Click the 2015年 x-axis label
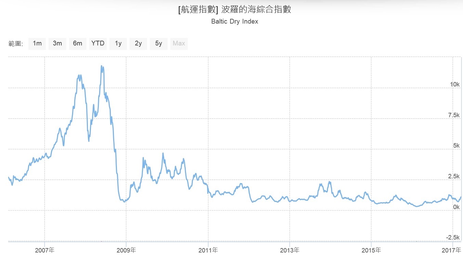 tap(371, 250)
